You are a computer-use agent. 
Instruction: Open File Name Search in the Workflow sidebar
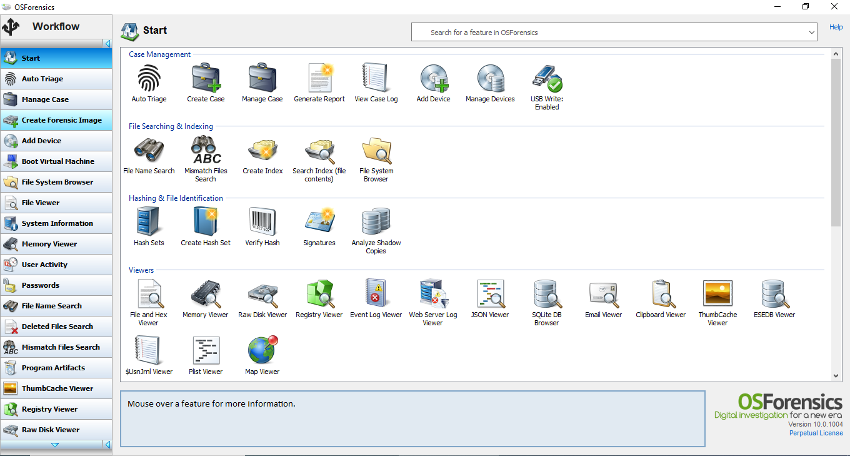56,306
